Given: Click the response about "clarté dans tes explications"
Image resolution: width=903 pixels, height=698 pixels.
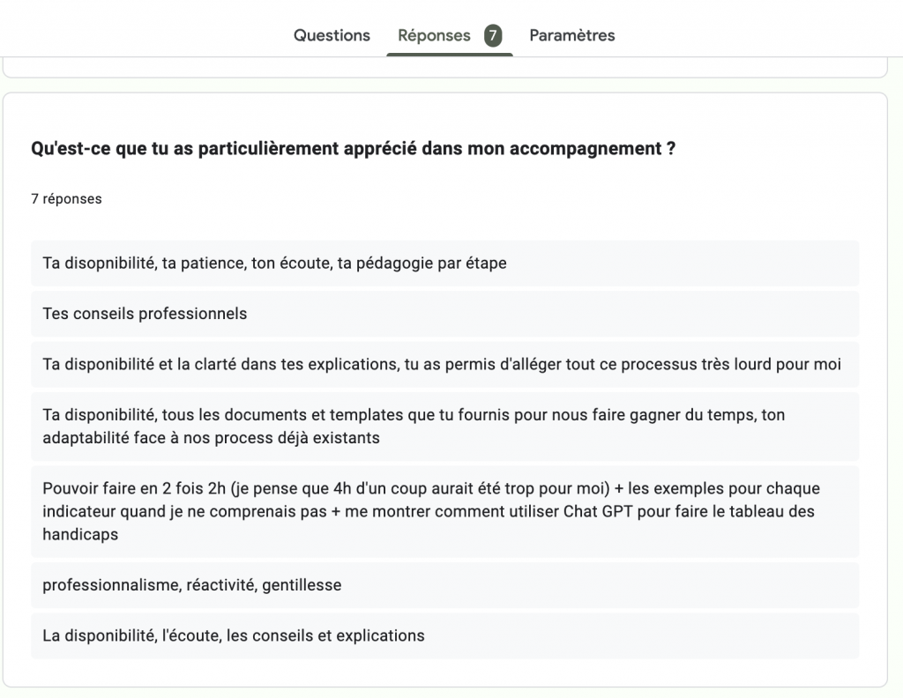Looking at the screenshot, I should pos(441,365).
